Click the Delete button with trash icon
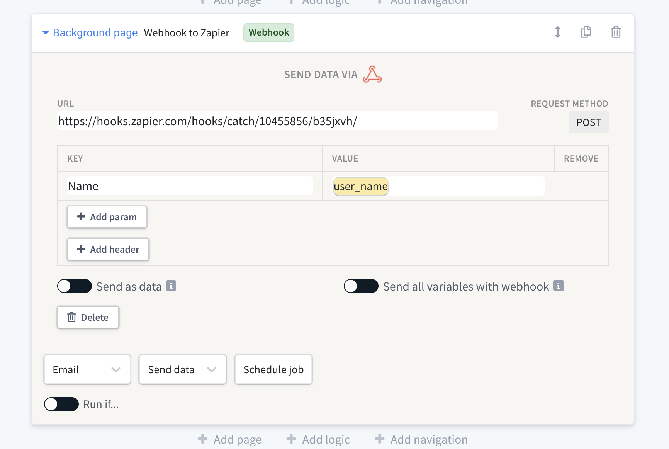Viewport: 669px width, 449px height. pos(88,317)
